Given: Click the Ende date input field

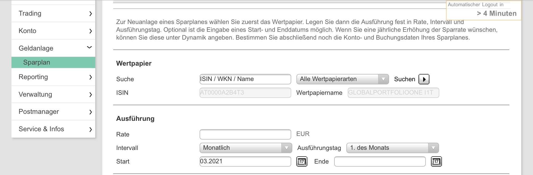Looking at the screenshot, I should [x=380, y=161].
